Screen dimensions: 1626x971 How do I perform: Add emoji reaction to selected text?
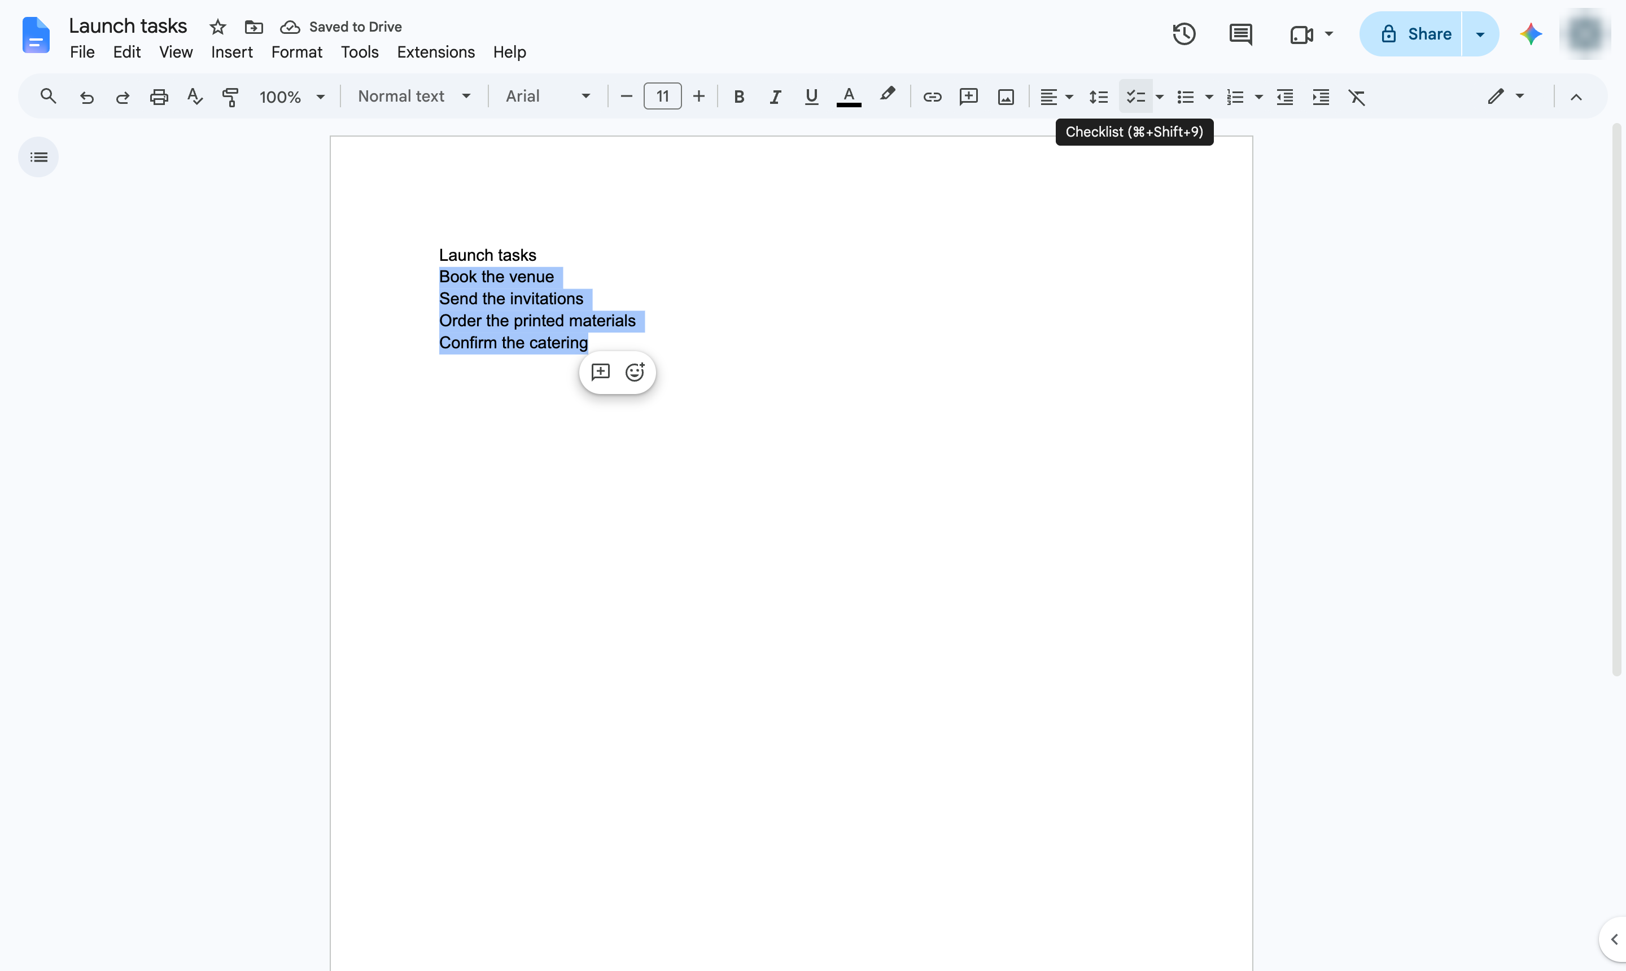pos(635,372)
